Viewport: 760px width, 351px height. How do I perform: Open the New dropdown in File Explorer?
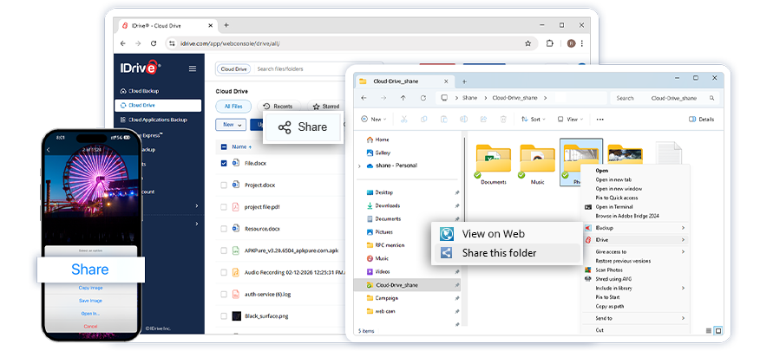click(x=374, y=119)
